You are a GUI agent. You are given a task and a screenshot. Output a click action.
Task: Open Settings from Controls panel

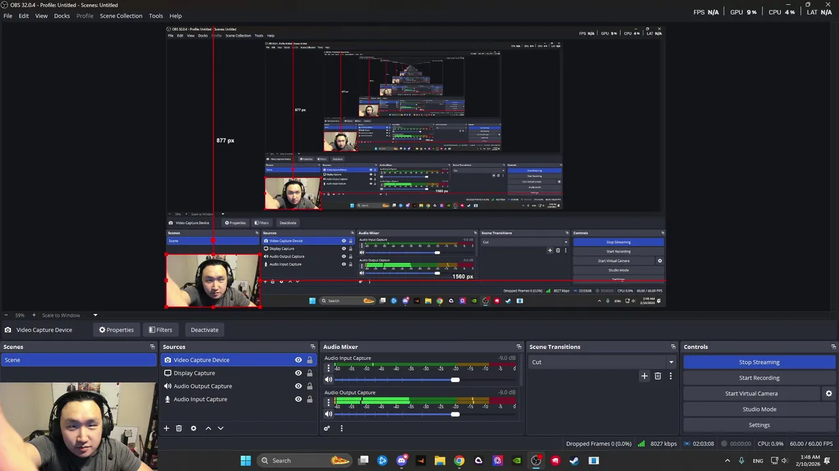[759, 425]
